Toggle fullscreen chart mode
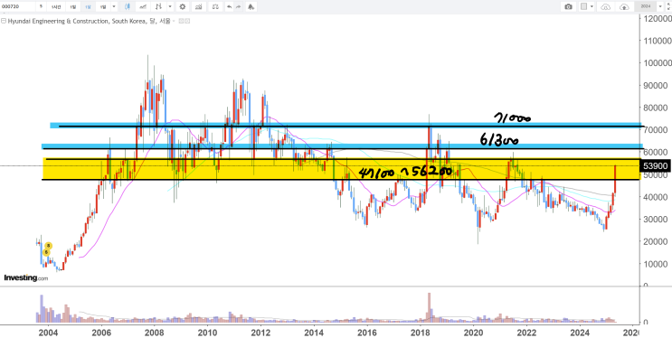This screenshot has width=672, height=338. coord(668,6)
